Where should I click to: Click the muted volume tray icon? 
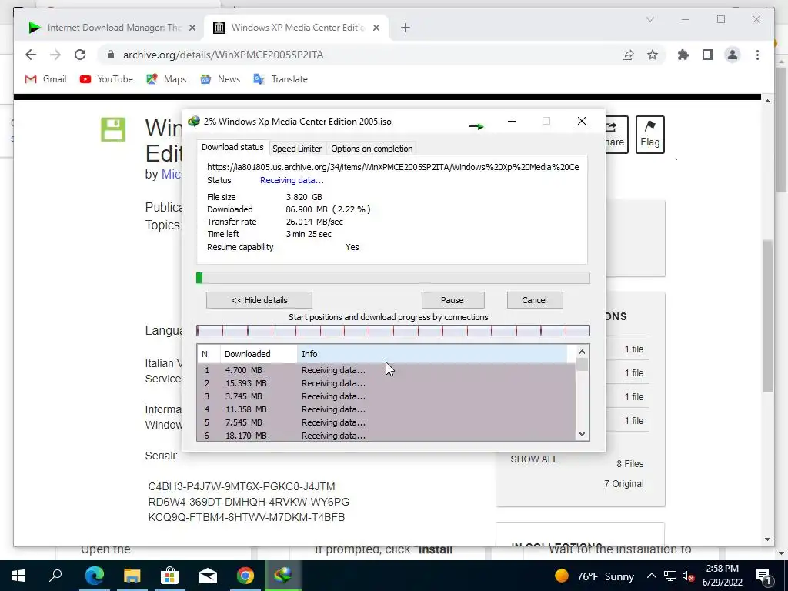(689, 576)
